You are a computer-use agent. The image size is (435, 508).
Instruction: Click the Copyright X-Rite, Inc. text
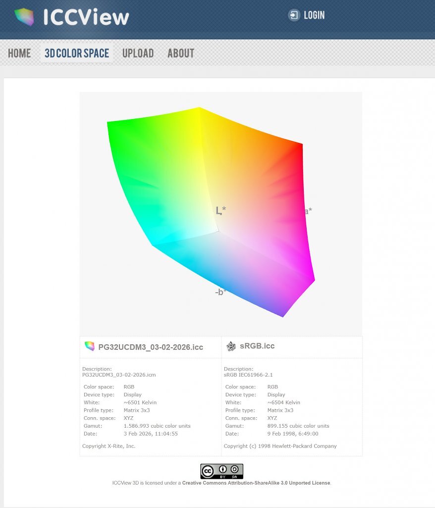click(x=109, y=446)
